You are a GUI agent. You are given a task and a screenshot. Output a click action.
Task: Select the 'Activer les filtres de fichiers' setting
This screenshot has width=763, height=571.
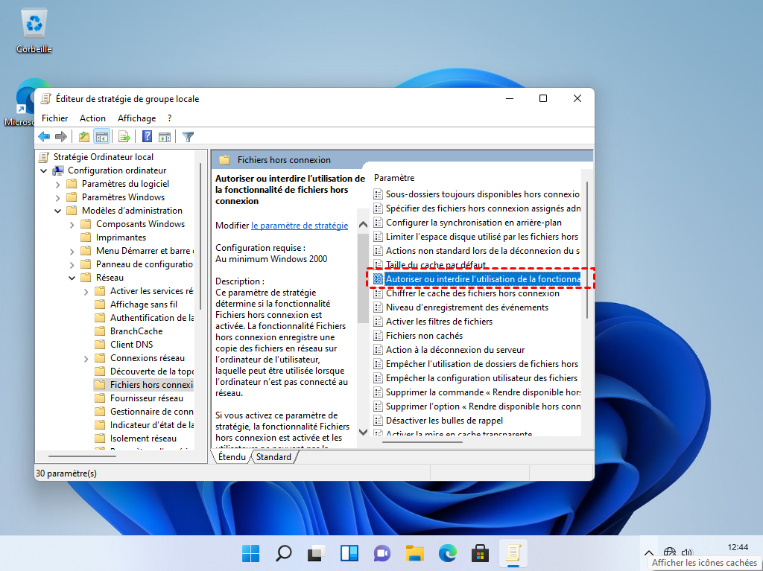[x=439, y=322]
